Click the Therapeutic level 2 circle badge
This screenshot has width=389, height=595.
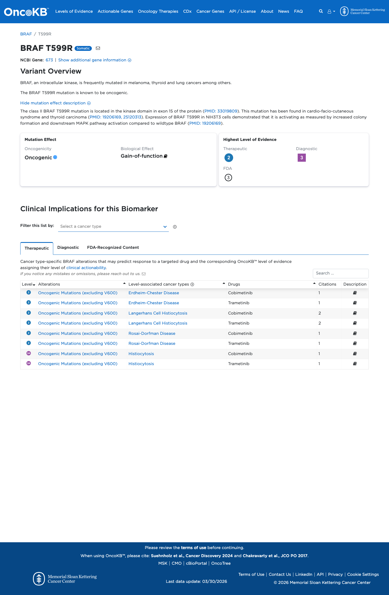click(x=229, y=158)
